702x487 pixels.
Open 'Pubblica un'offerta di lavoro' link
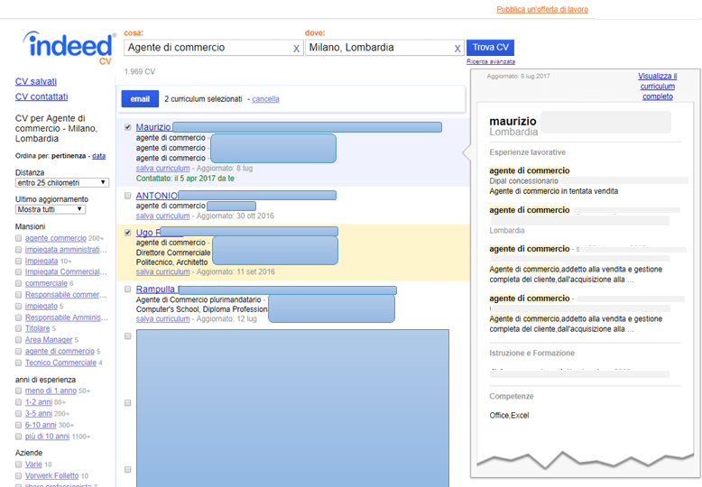tap(542, 9)
